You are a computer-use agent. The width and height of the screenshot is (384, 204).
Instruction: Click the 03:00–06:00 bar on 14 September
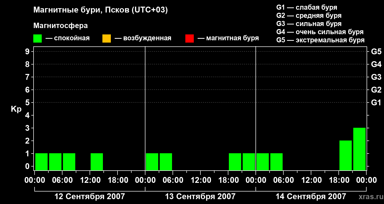click(276, 162)
